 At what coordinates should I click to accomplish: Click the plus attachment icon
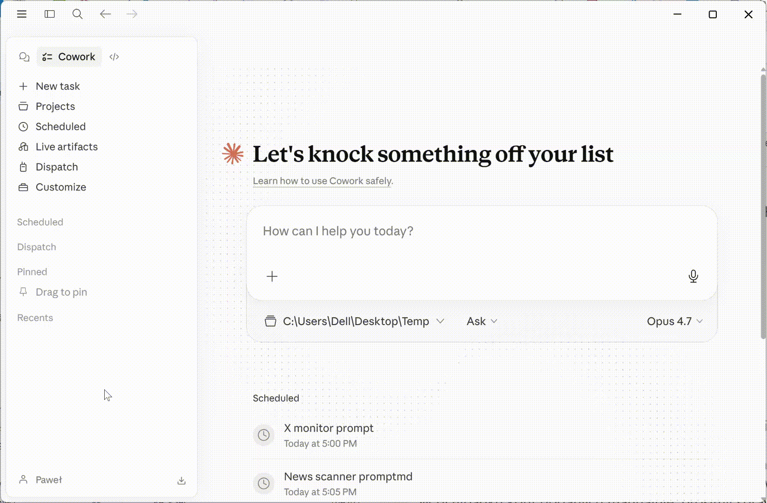tap(272, 276)
